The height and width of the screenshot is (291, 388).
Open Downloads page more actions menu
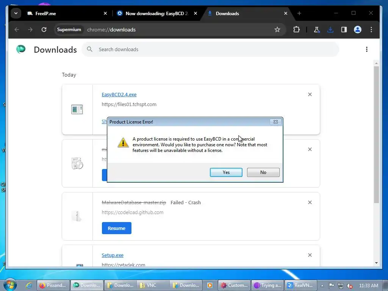(367, 49)
